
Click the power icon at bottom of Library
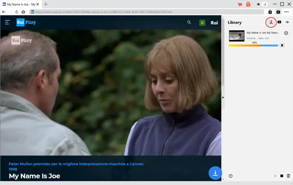point(230,176)
